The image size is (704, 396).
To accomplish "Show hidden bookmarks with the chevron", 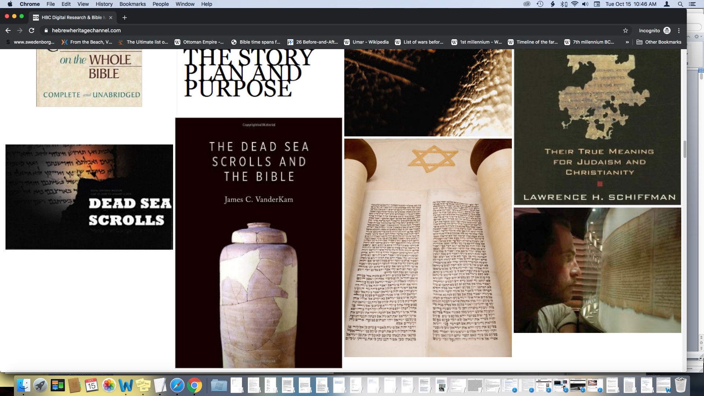I will pos(627,42).
